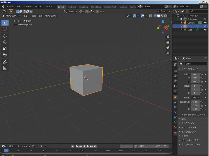The width and height of the screenshot is (209, 156).
Task: Open the オプション button in viewport header
Action: [164, 11]
